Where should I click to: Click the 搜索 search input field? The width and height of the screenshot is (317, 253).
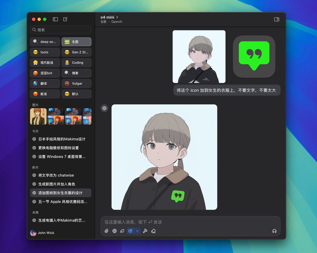pos(60,30)
